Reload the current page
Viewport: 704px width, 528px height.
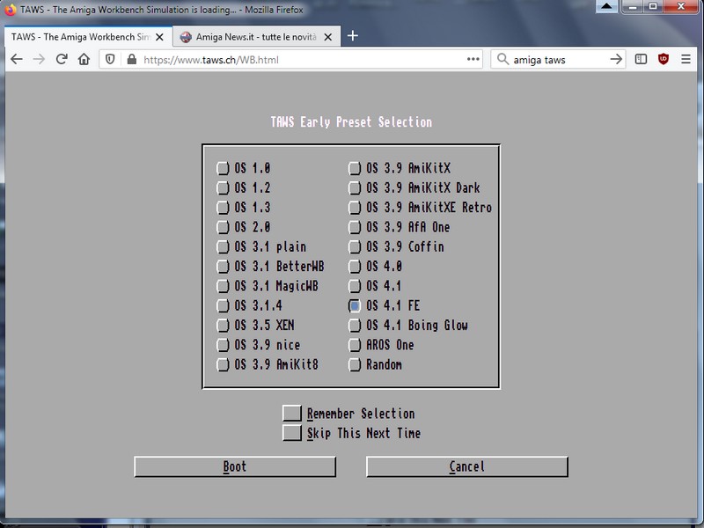[x=62, y=60]
